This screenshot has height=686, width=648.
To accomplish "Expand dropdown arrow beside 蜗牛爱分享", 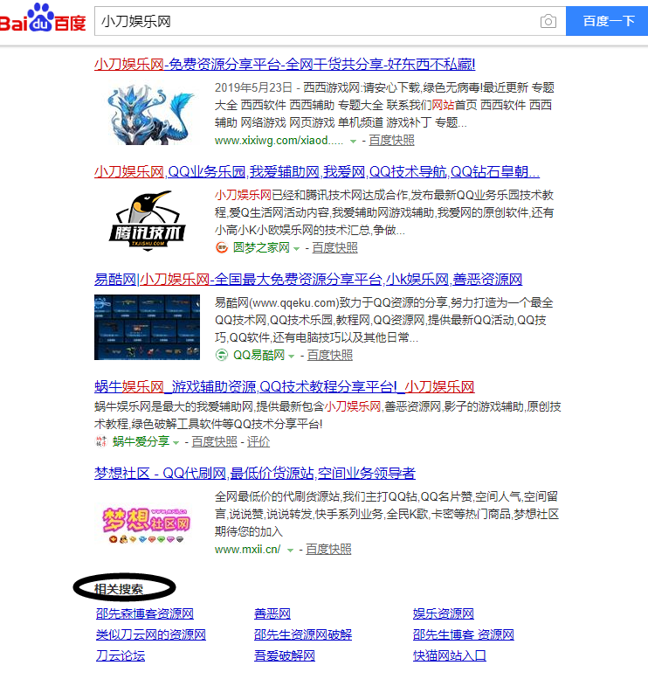I will [176, 443].
